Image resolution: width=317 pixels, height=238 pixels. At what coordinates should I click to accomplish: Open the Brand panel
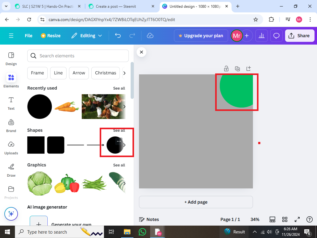click(x=11, y=126)
